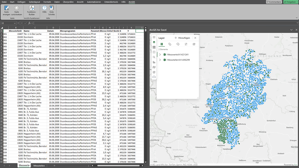
Task: Click the Esri link on the map
Action: 295,164
